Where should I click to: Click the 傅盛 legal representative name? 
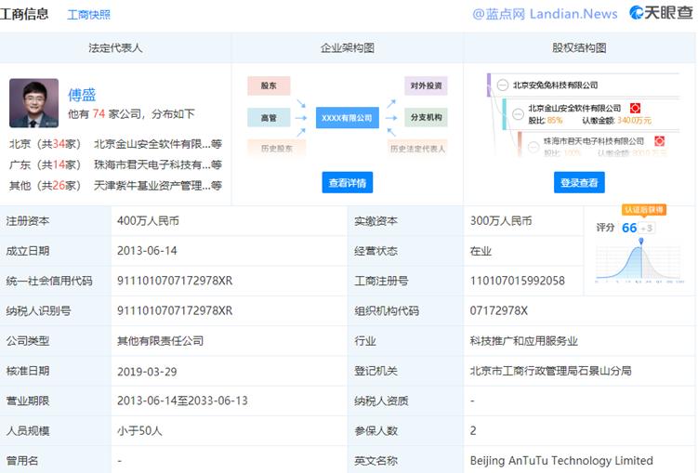82,95
